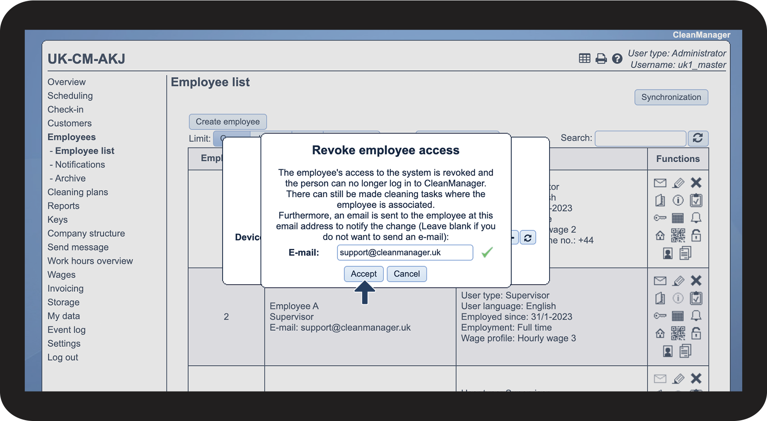The height and width of the screenshot is (421, 767).
Task: Click documents icon in row above Employee A
Action: [x=685, y=253]
